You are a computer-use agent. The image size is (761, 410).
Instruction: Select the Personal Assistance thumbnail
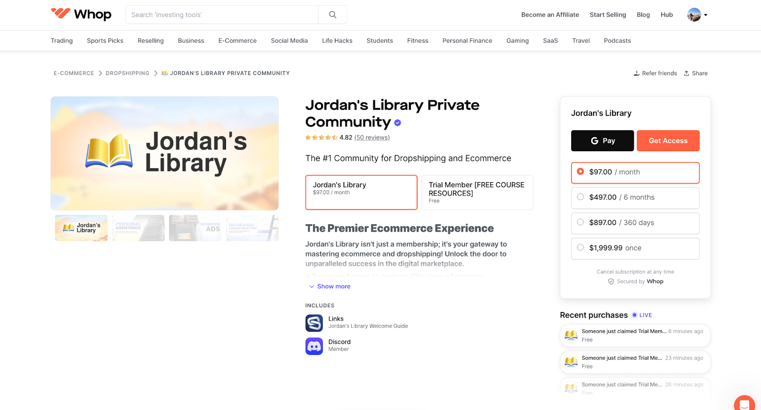point(138,228)
